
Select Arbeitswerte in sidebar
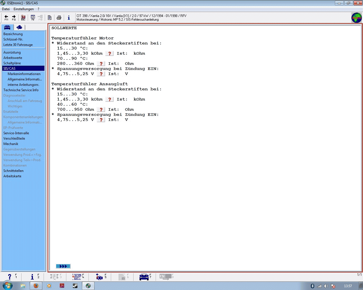point(13,58)
